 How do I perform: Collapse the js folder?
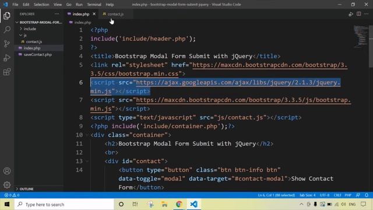[x=25, y=35]
